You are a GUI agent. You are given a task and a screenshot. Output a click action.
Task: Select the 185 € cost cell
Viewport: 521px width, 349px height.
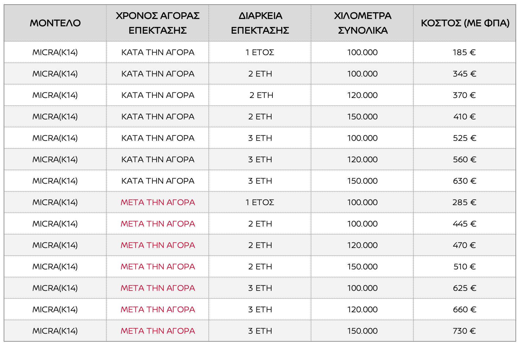pos(464,52)
